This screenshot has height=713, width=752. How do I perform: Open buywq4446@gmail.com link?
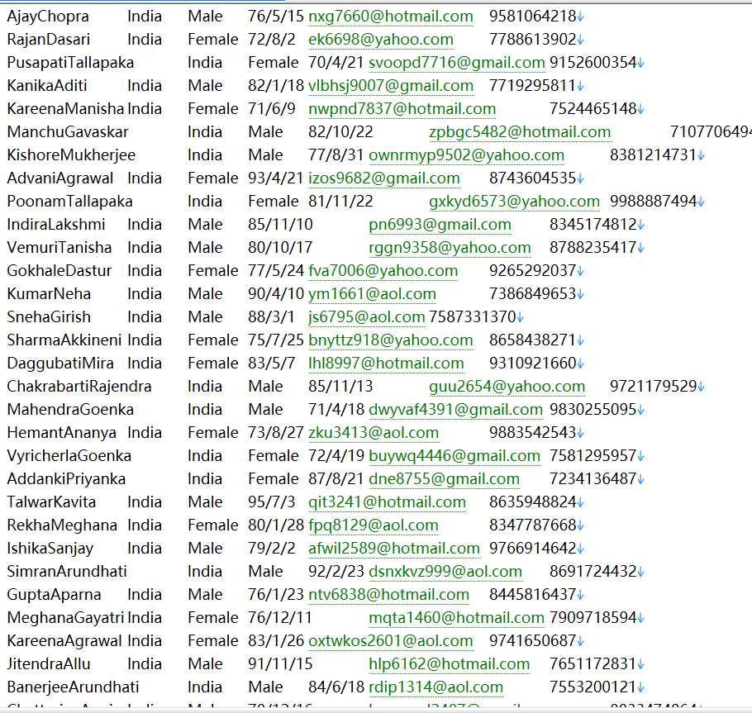(455, 455)
